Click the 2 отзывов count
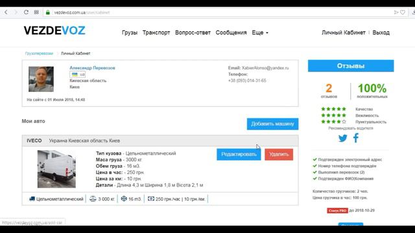 (329, 91)
